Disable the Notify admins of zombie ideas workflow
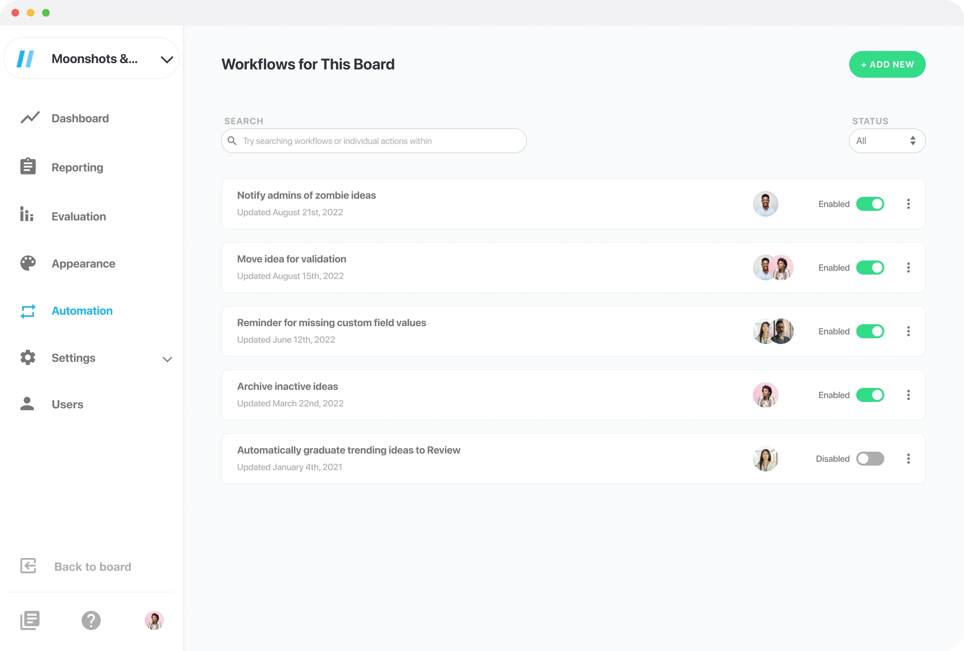Screen dimensions: 964x651 (x=871, y=204)
